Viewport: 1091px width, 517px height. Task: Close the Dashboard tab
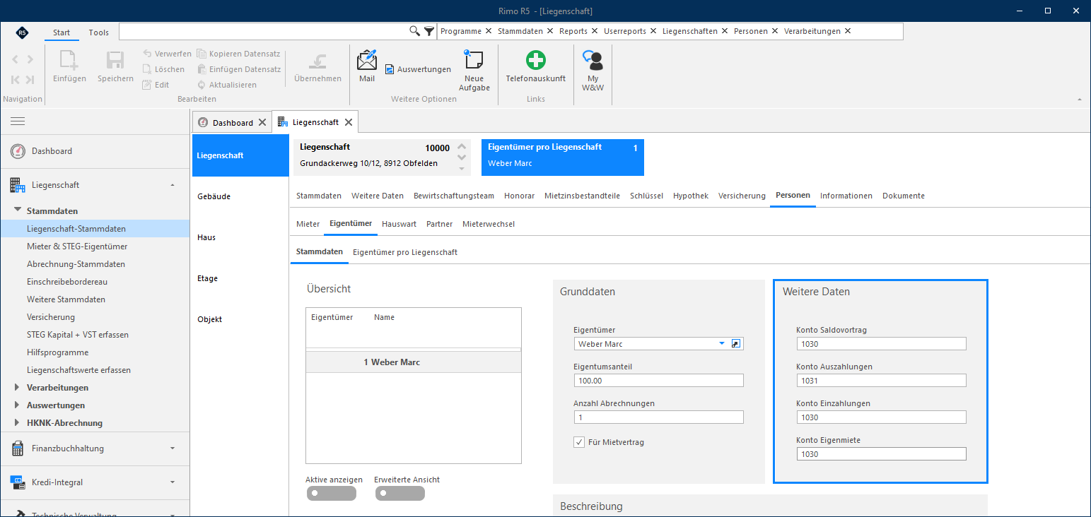(x=262, y=122)
